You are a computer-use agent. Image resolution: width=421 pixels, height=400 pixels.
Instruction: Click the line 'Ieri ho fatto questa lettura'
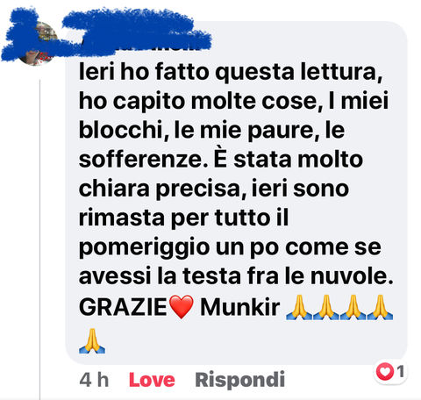[231, 72]
